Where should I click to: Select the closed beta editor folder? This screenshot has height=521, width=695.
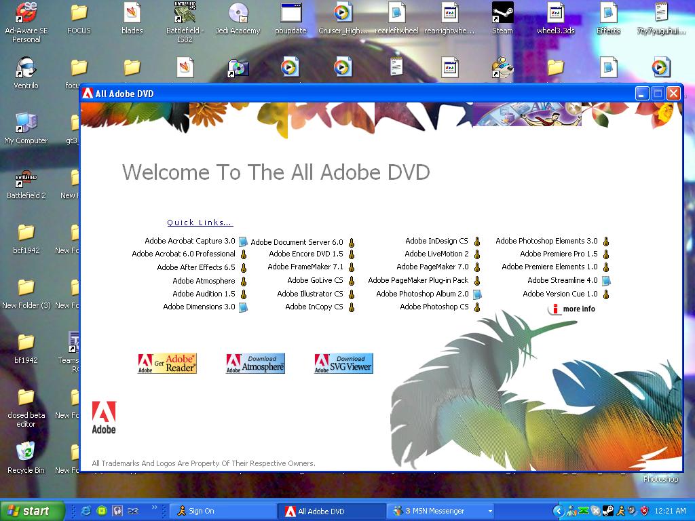tap(26, 407)
